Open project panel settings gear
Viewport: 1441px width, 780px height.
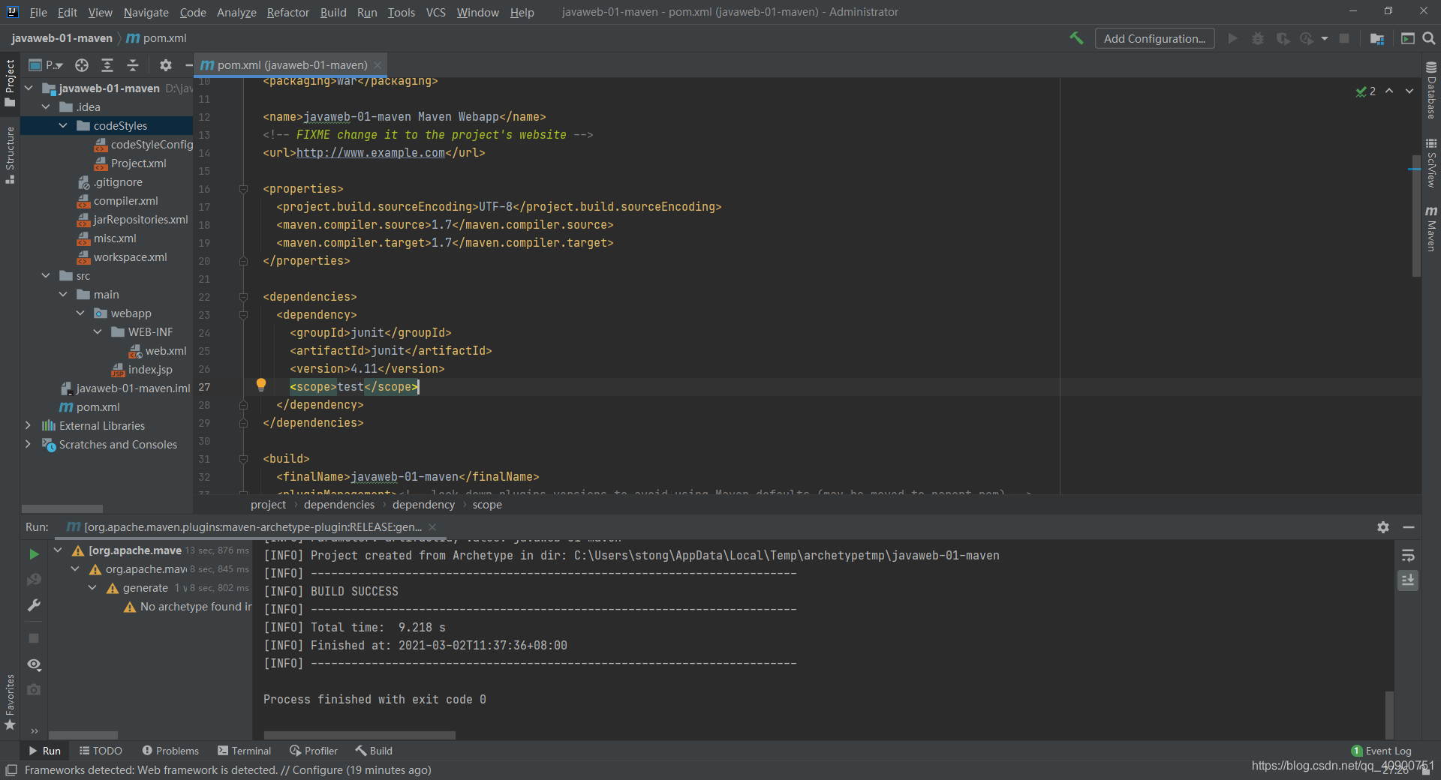tap(166, 65)
